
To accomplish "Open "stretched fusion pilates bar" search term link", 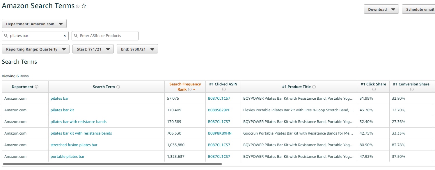I will pos(74,145).
